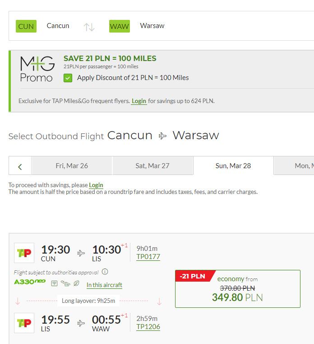Click the eco leaf amenity icon
Viewport: 314px width, 344px height.
[x=76, y=283]
